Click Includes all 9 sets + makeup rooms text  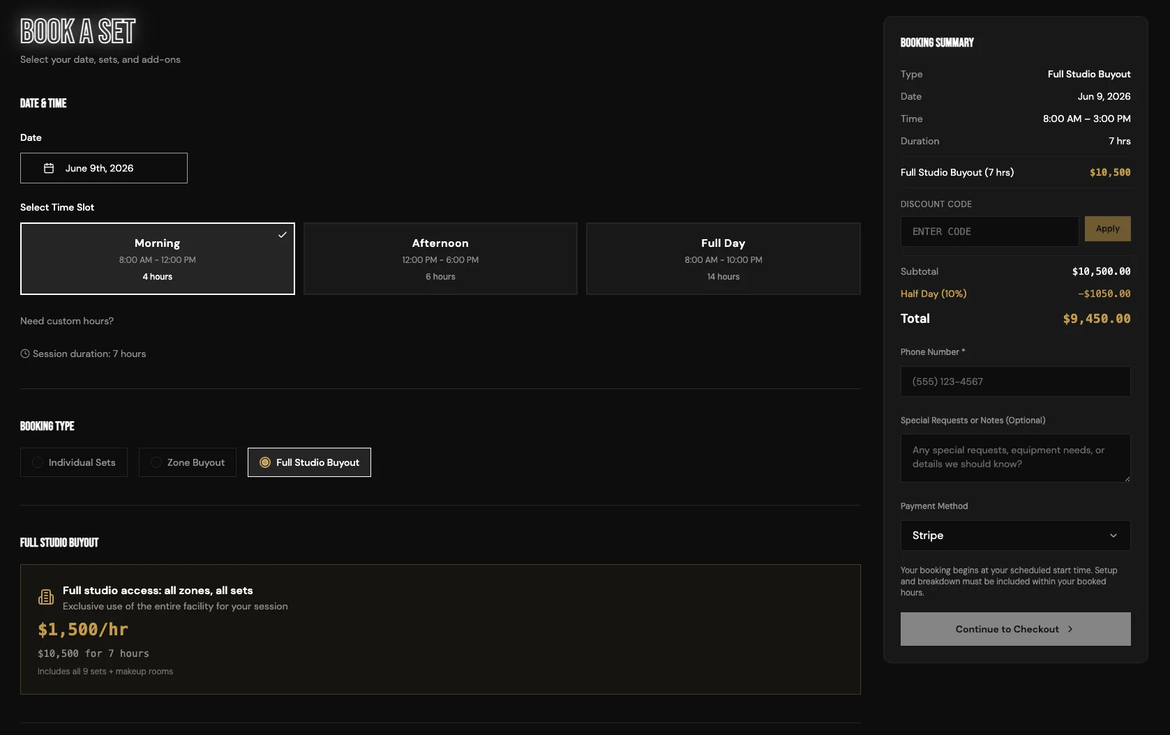(x=105, y=672)
